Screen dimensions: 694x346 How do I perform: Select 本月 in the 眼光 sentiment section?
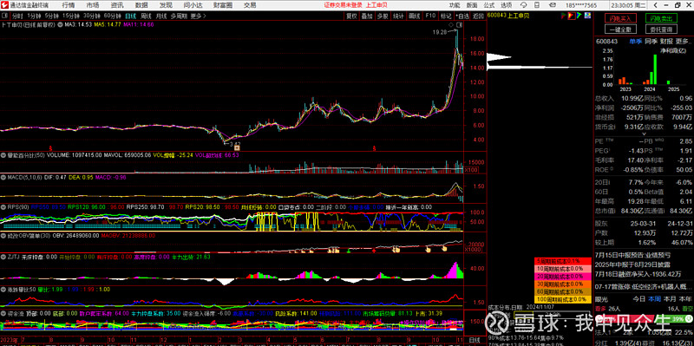point(669,298)
